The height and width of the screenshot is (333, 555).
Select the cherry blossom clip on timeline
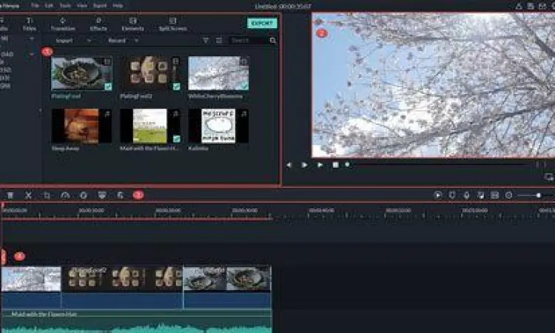(x=31, y=288)
